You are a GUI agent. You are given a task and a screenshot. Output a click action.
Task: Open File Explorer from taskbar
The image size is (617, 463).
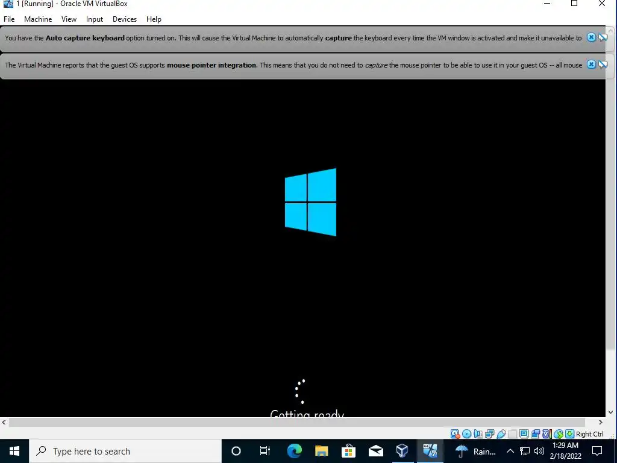(322, 451)
